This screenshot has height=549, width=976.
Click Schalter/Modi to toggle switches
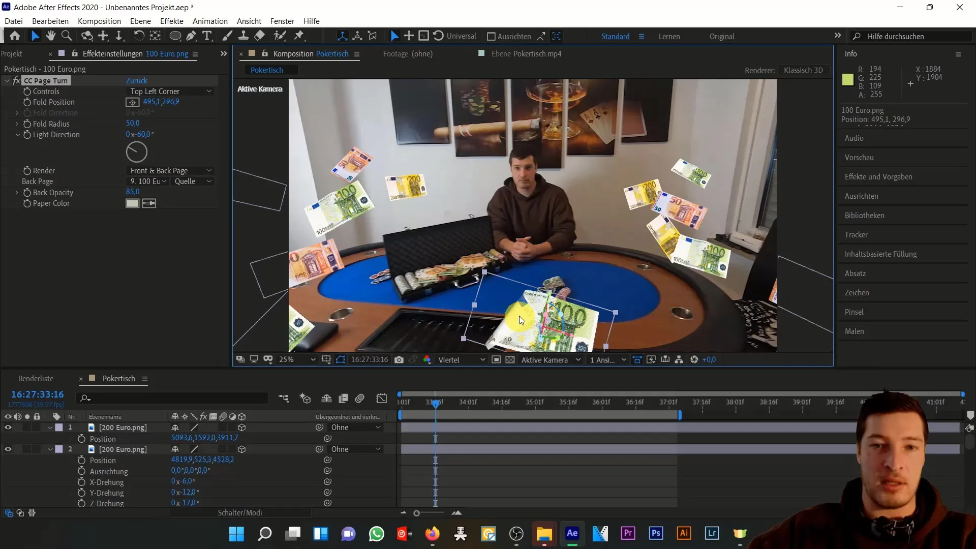point(240,513)
